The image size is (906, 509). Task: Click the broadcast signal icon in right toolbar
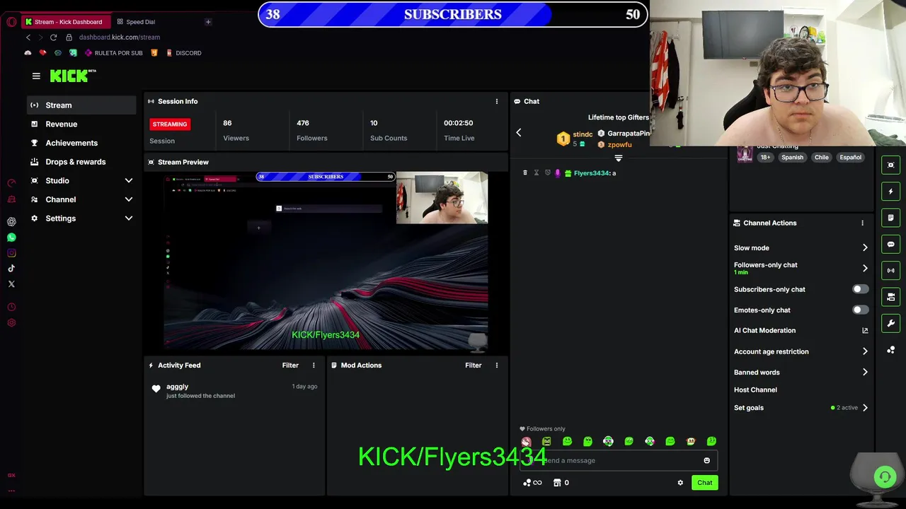(x=890, y=271)
